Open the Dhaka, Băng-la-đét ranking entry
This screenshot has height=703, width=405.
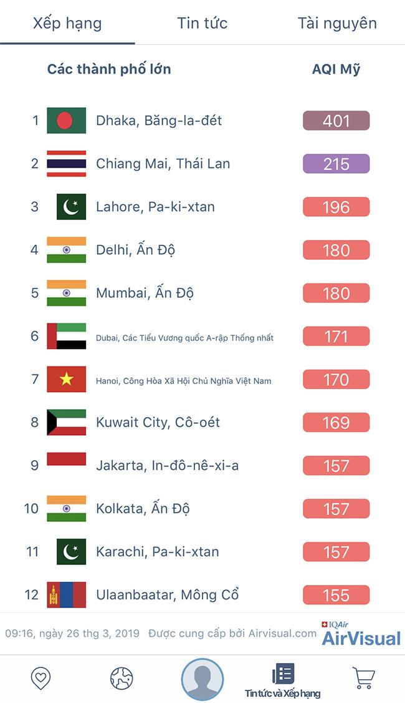point(159,120)
